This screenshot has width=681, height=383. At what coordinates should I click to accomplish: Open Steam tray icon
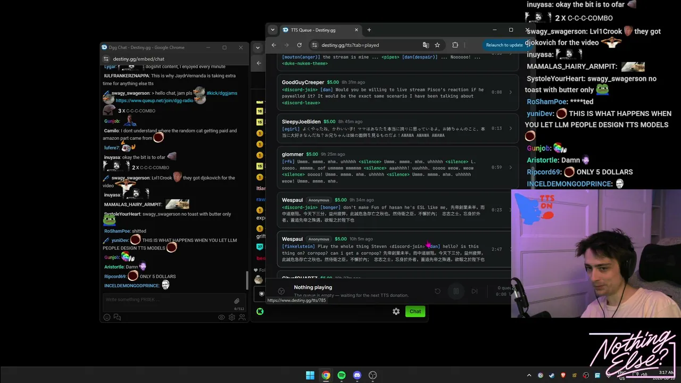point(552,376)
